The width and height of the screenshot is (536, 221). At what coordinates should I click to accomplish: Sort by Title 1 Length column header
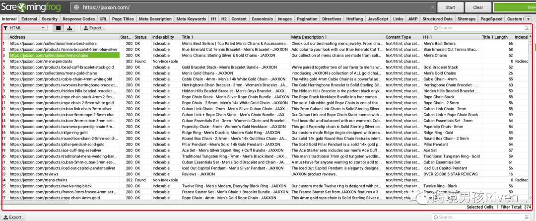pyautogui.click(x=497, y=37)
